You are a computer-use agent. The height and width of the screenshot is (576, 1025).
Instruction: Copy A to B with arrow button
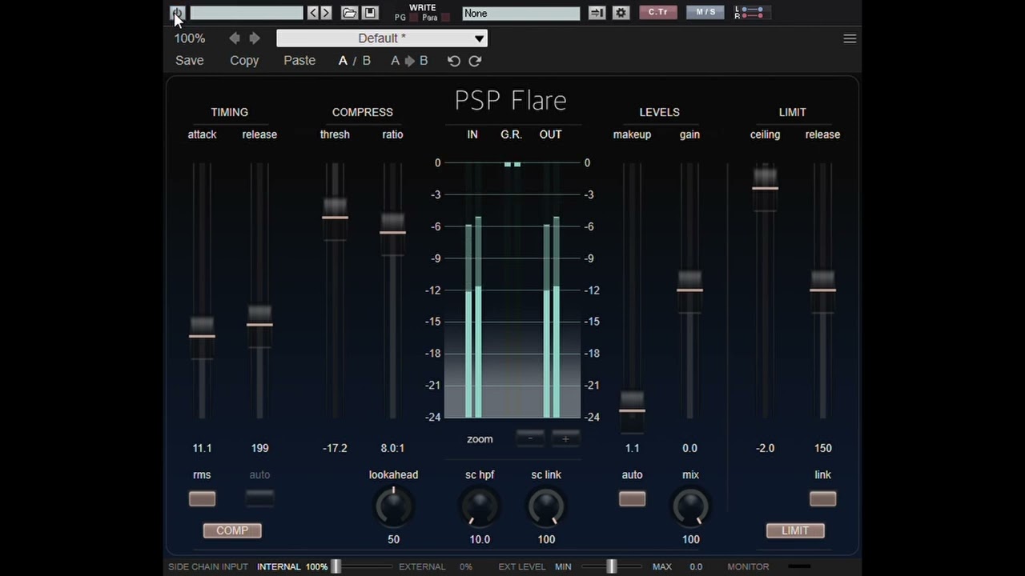409,61
